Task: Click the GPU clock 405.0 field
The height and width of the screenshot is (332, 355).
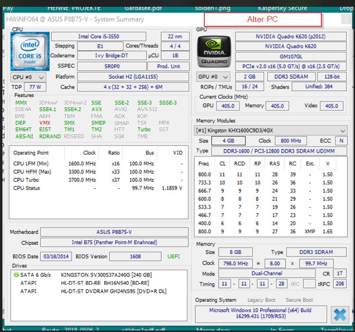Action: (228, 106)
